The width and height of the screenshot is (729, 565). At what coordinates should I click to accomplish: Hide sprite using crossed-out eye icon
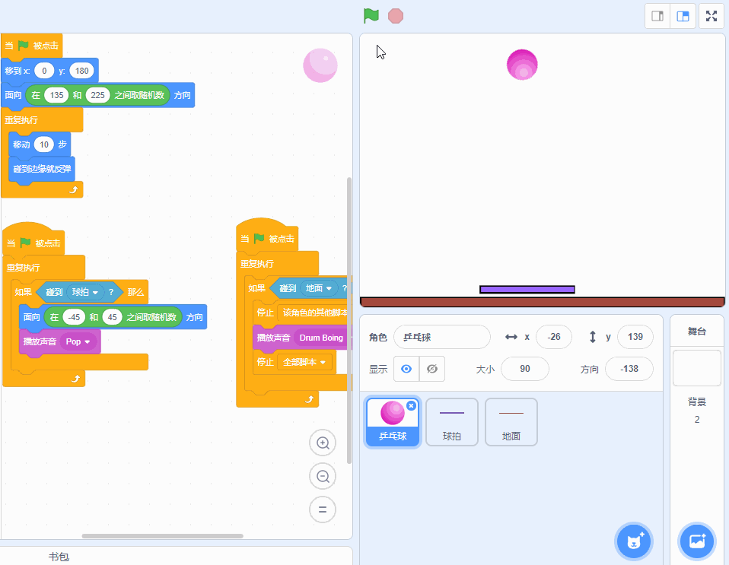(x=432, y=369)
